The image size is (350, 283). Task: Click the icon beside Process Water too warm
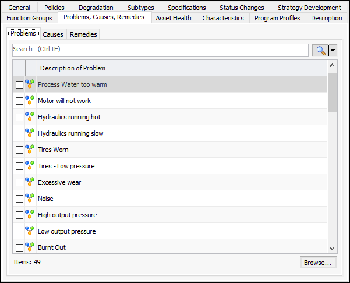click(x=30, y=84)
